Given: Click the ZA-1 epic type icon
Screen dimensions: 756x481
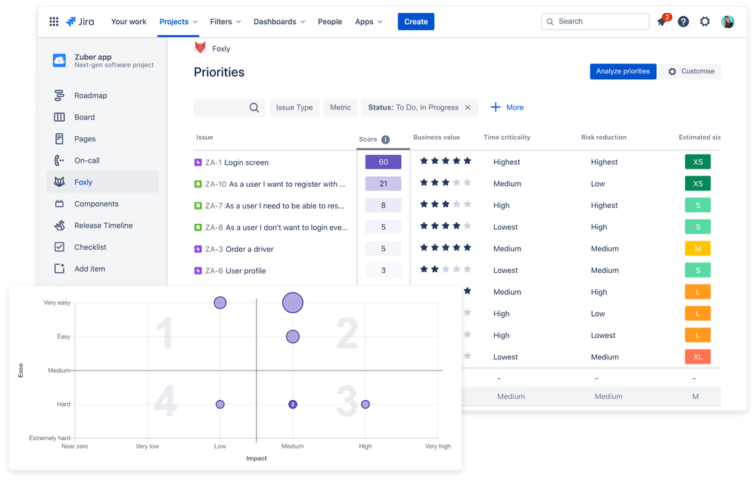Looking at the screenshot, I should (x=198, y=163).
